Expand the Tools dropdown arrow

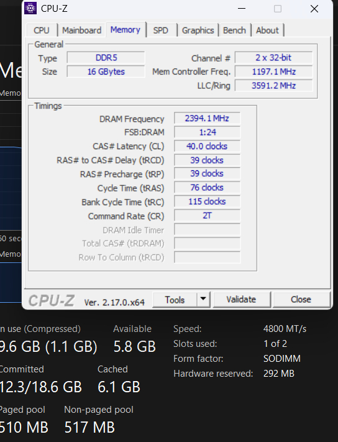(x=203, y=300)
